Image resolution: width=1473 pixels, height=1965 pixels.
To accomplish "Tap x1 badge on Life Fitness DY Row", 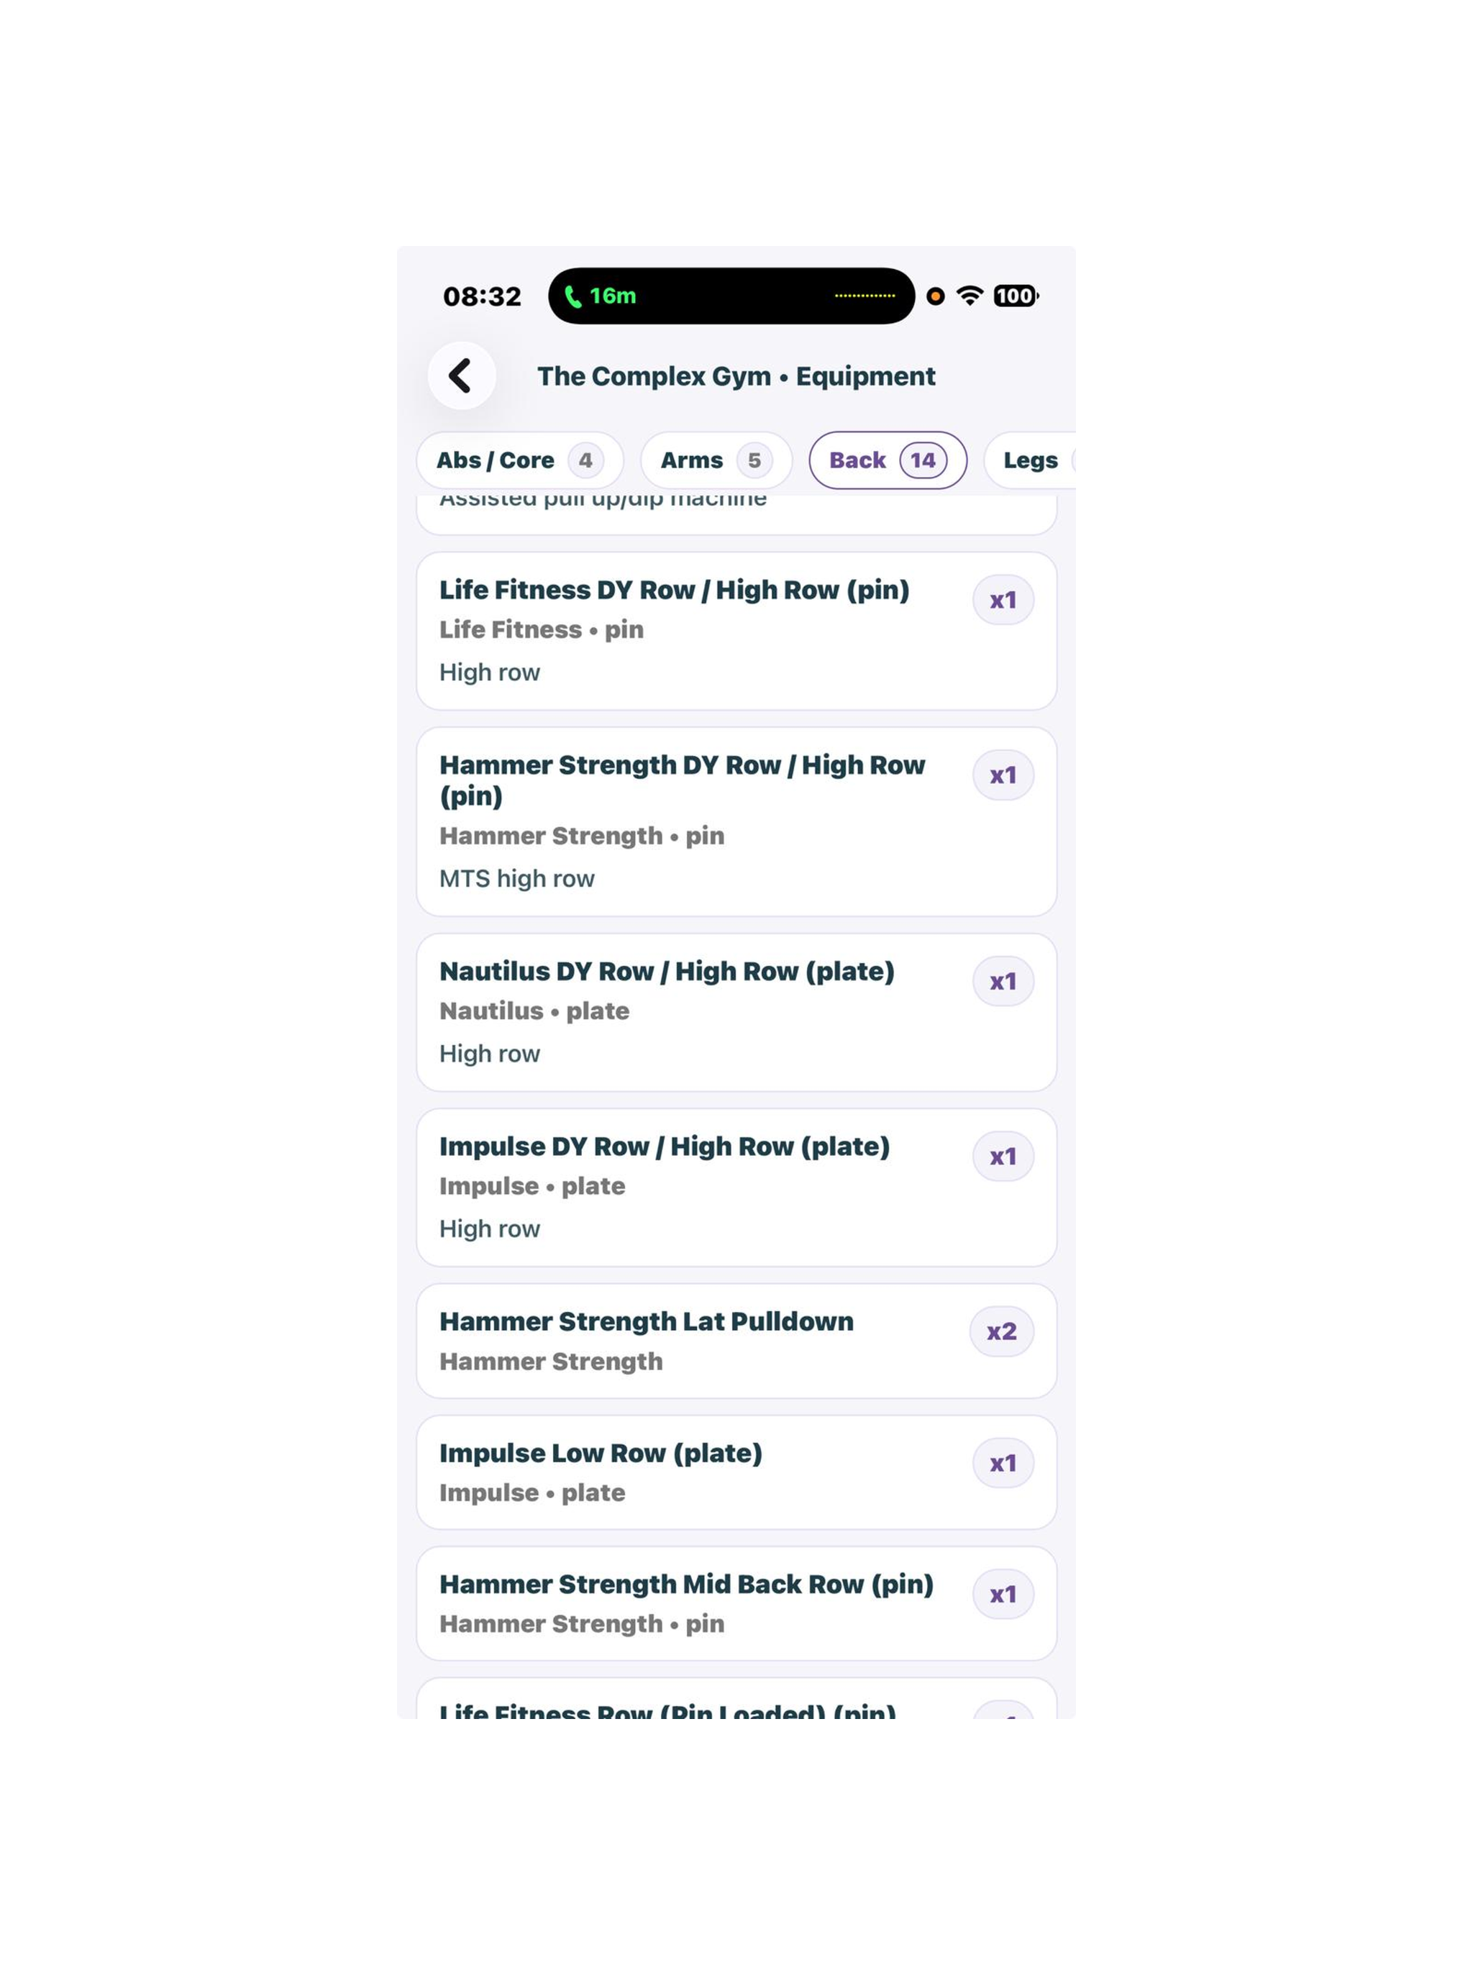I will (x=1003, y=601).
